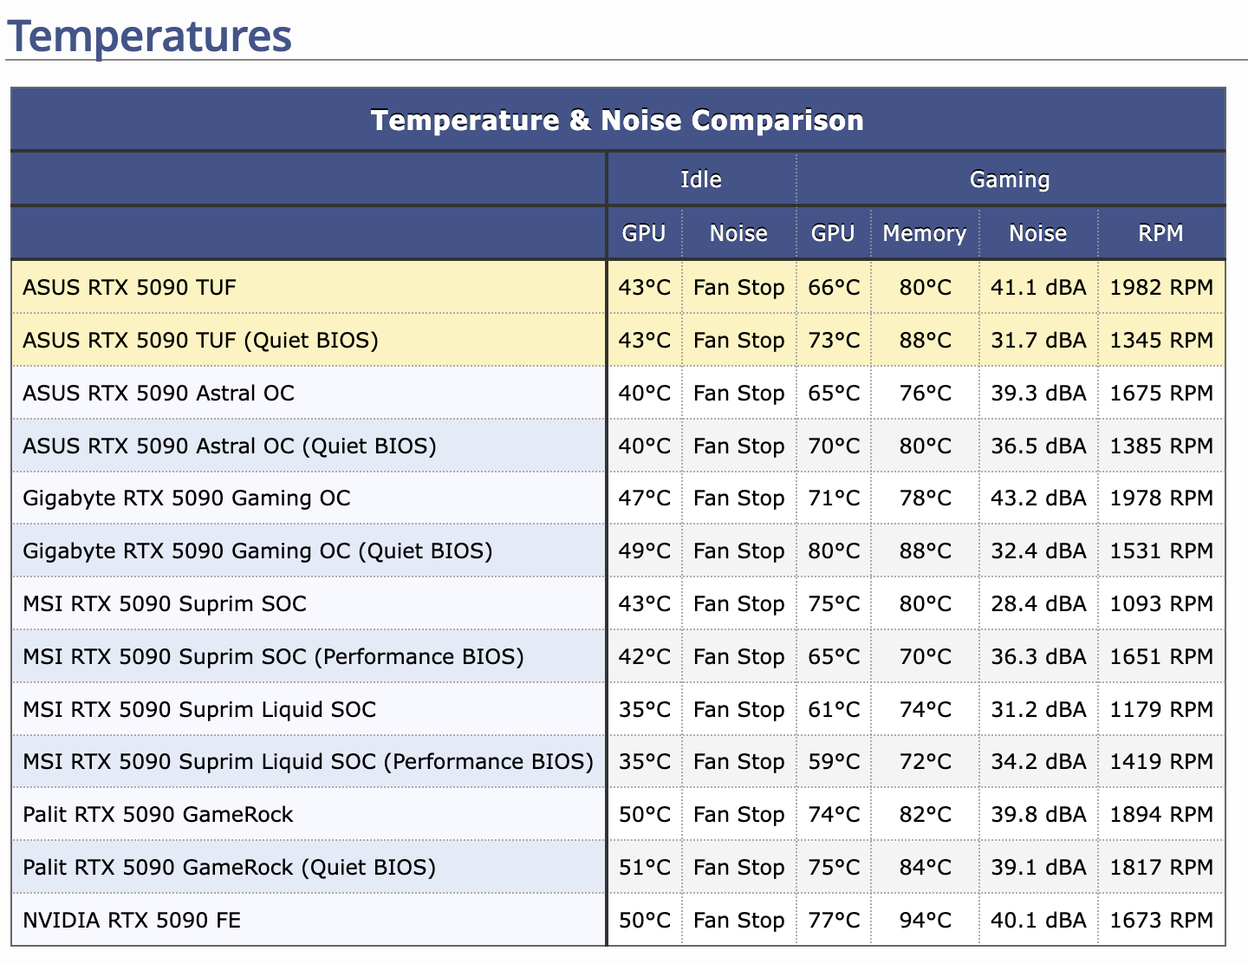This screenshot has height=964, width=1248.
Task: Click MSI RTX 5090 Suprim Liquid SOC label
Action: (199, 709)
